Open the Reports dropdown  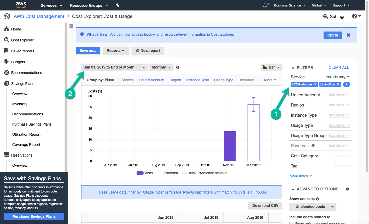116,51
